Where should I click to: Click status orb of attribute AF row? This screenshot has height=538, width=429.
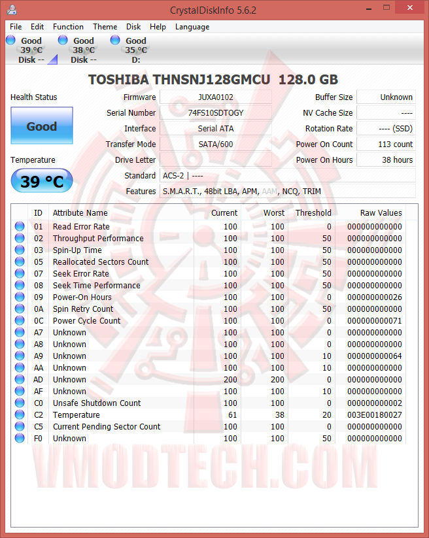pos(20,391)
